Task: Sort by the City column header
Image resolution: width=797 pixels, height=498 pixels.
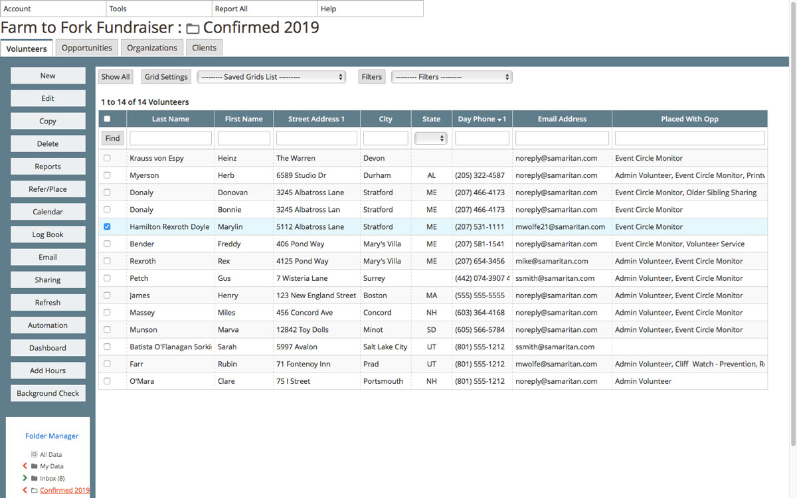Action: 386,120
